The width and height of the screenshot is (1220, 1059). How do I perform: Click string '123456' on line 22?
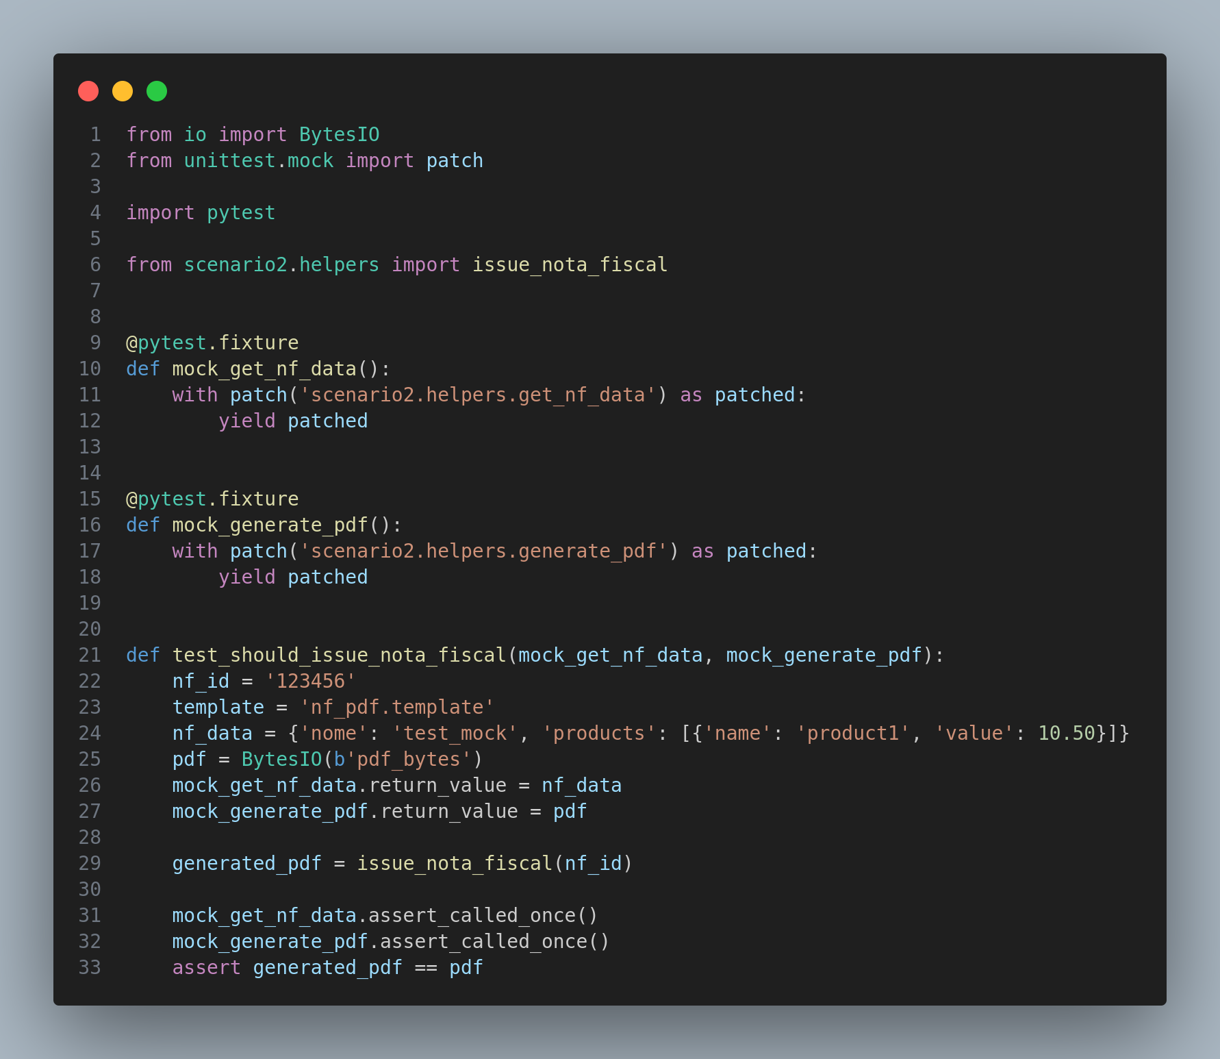[310, 681]
